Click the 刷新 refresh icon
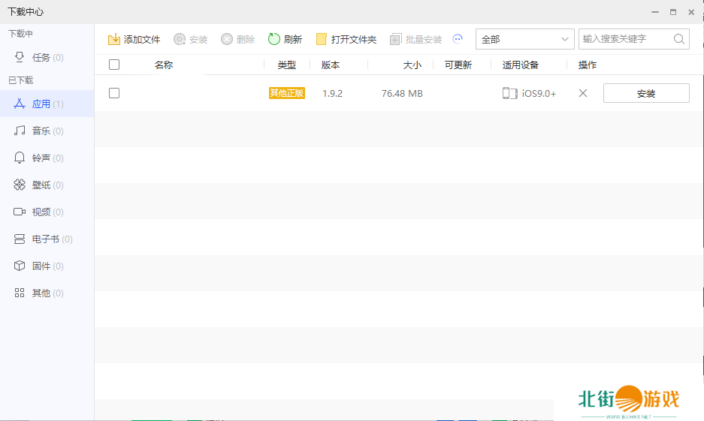704x421 pixels. (274, 39)
